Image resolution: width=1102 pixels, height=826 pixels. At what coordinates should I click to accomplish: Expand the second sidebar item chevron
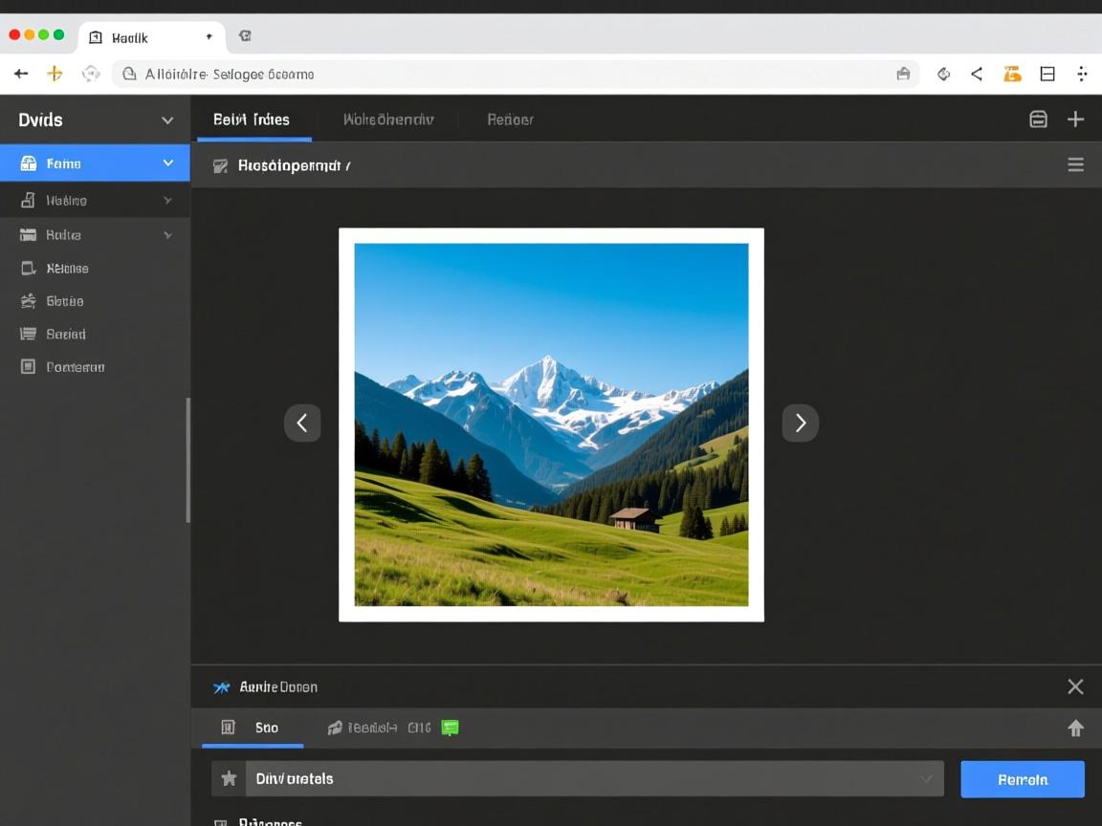click(167, 201)
